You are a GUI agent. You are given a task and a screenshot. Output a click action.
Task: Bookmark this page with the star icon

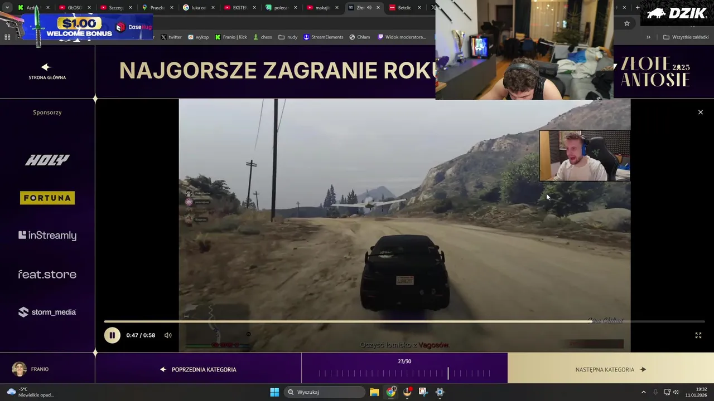[x=627, y=23]
